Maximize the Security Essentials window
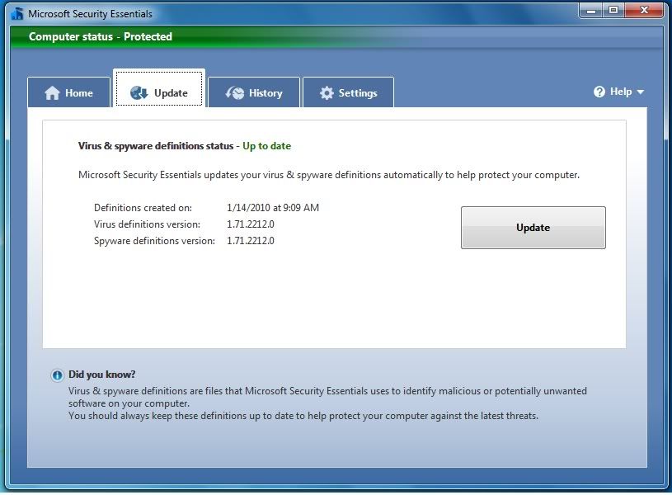672x495 pixels. [x=613, y=10]
